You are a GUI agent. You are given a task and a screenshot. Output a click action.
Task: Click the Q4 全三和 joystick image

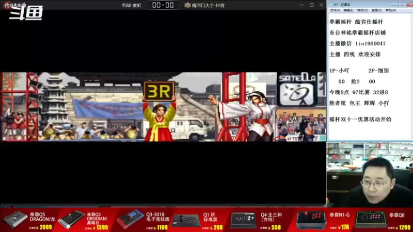[x=243, y=220]
